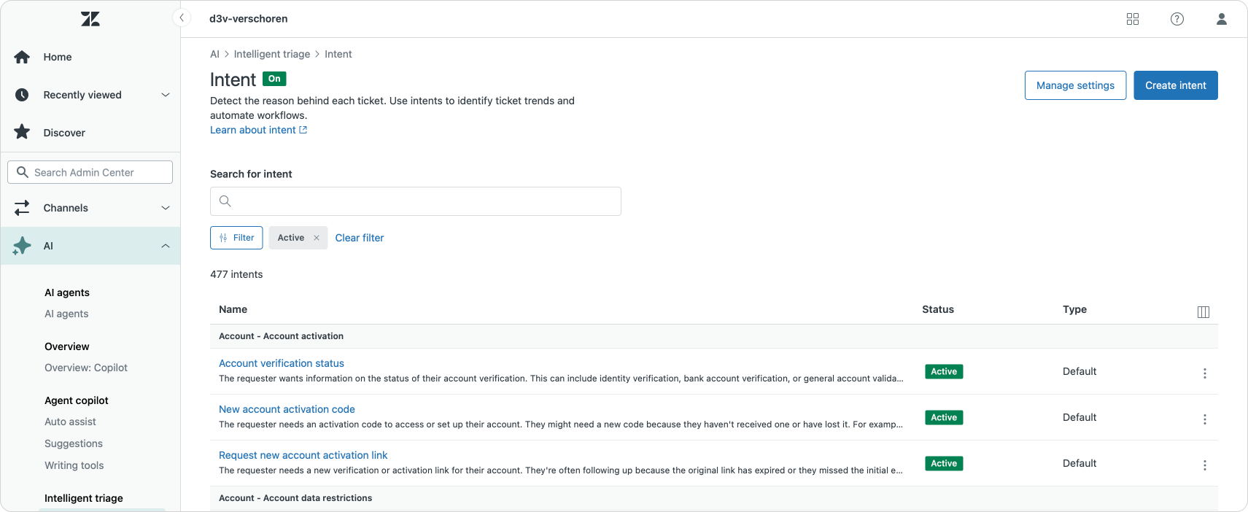Click the Zendesk logo icon
This screenshot has width=1248, height=512.
pyautogui.click(x=90, y=19)
